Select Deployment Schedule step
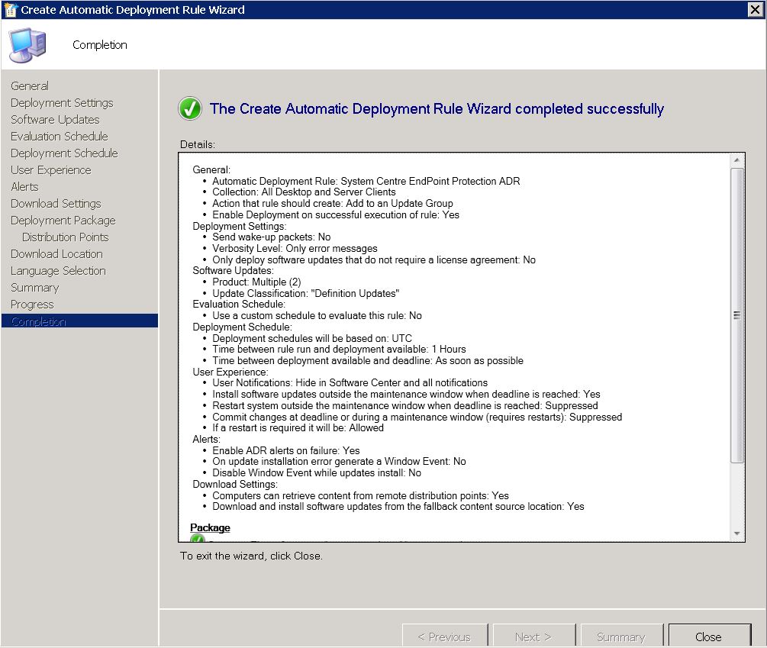Screen dimensions: 767x648 (65, 153)
